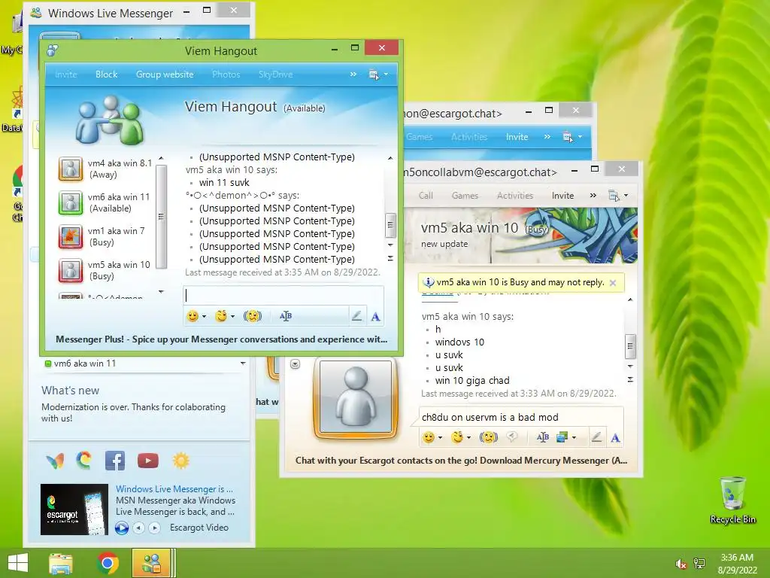
Task: Click the muted volume icon in system tray
Action: [681, 564]
